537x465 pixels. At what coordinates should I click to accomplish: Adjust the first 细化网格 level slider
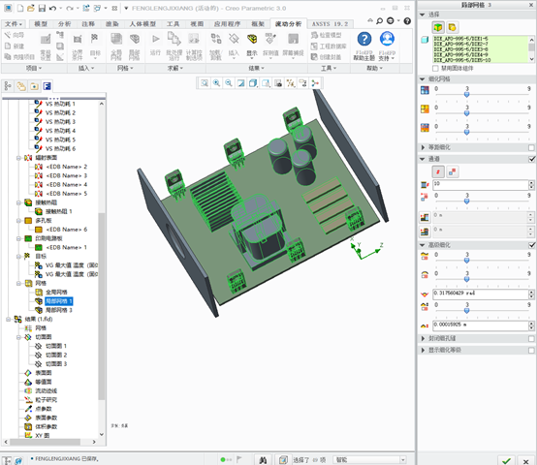(466, 94)
